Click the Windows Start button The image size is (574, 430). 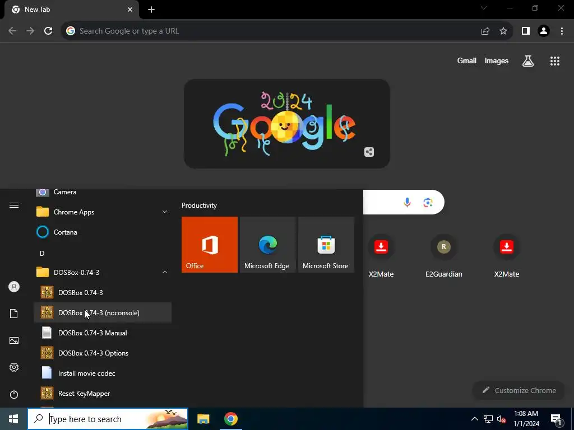coord(13,419)
